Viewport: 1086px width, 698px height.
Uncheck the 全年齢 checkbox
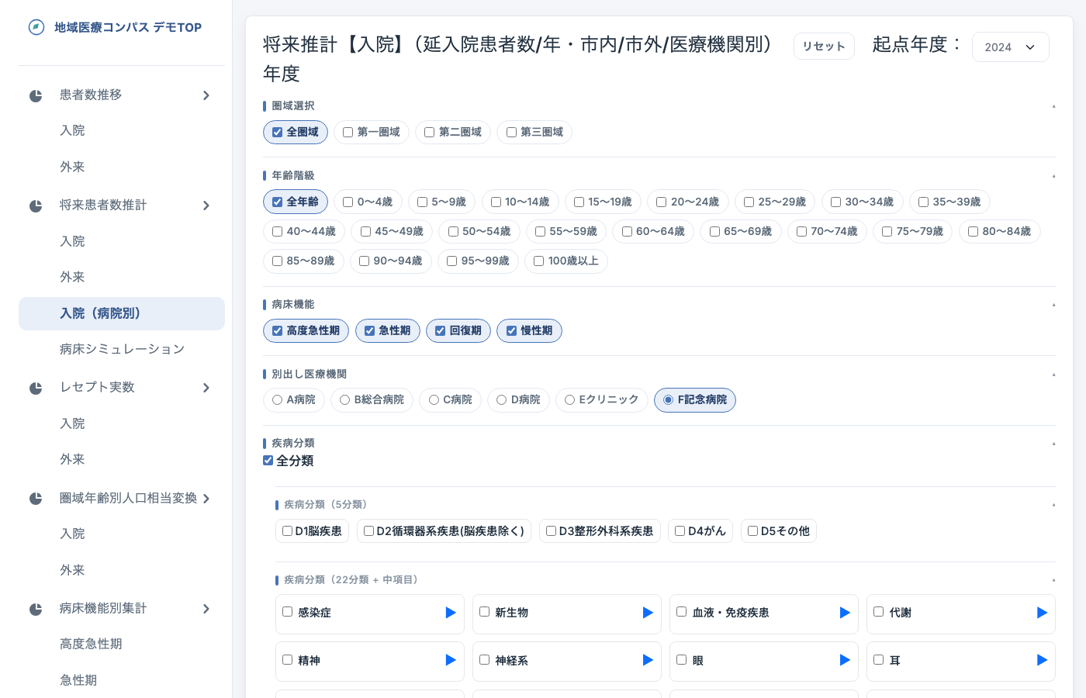coord(277,202)
